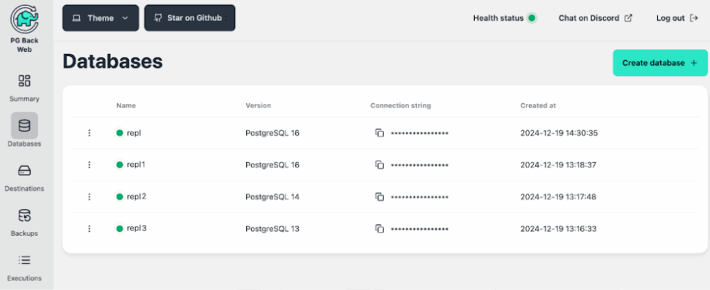The height and width of the screenshot is (290, 710).
Task: Open the options menu for repl row
Action: click(x=89, y=133)
